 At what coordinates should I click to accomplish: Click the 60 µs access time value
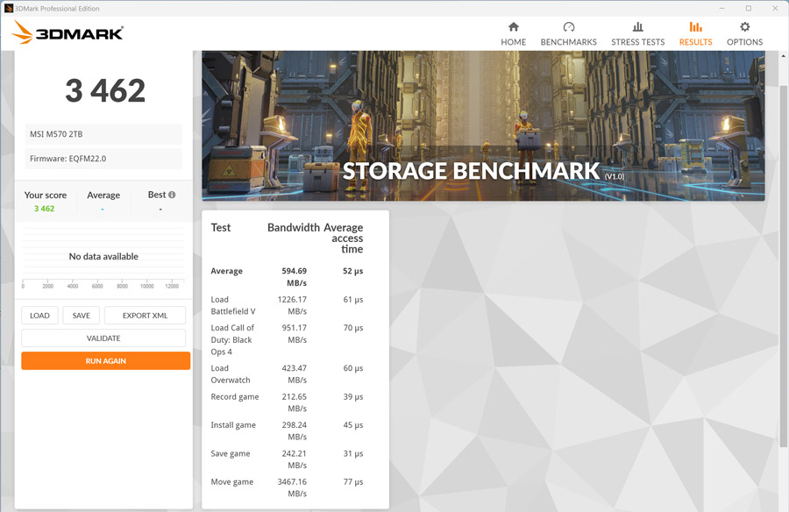click(x=352, y=368)
